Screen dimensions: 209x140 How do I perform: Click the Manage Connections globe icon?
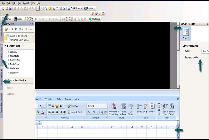coord(46,8)
